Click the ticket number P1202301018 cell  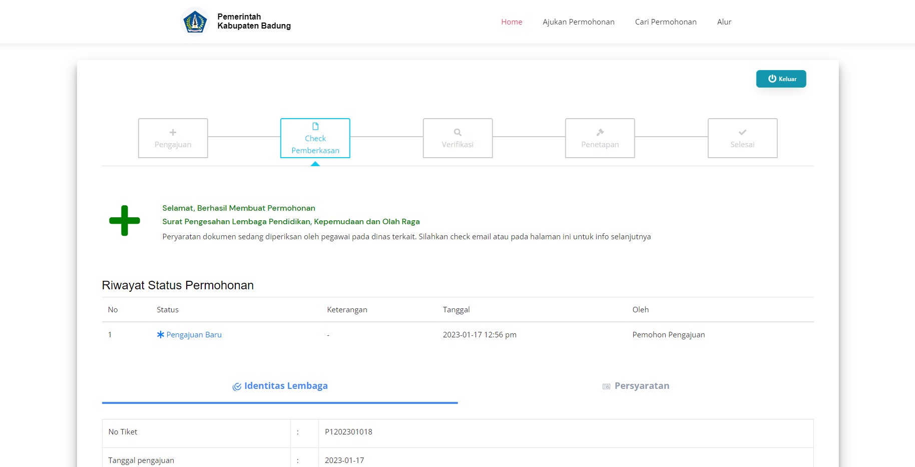348,432
